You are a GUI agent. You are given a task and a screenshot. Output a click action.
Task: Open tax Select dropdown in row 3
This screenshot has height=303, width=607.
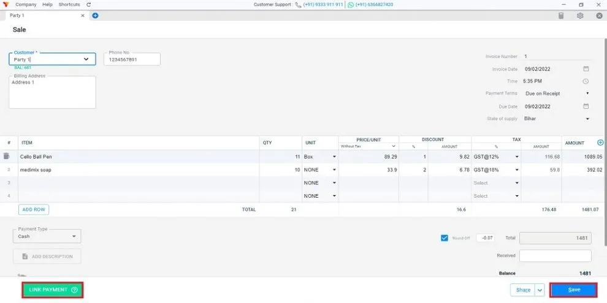point(517,183)
